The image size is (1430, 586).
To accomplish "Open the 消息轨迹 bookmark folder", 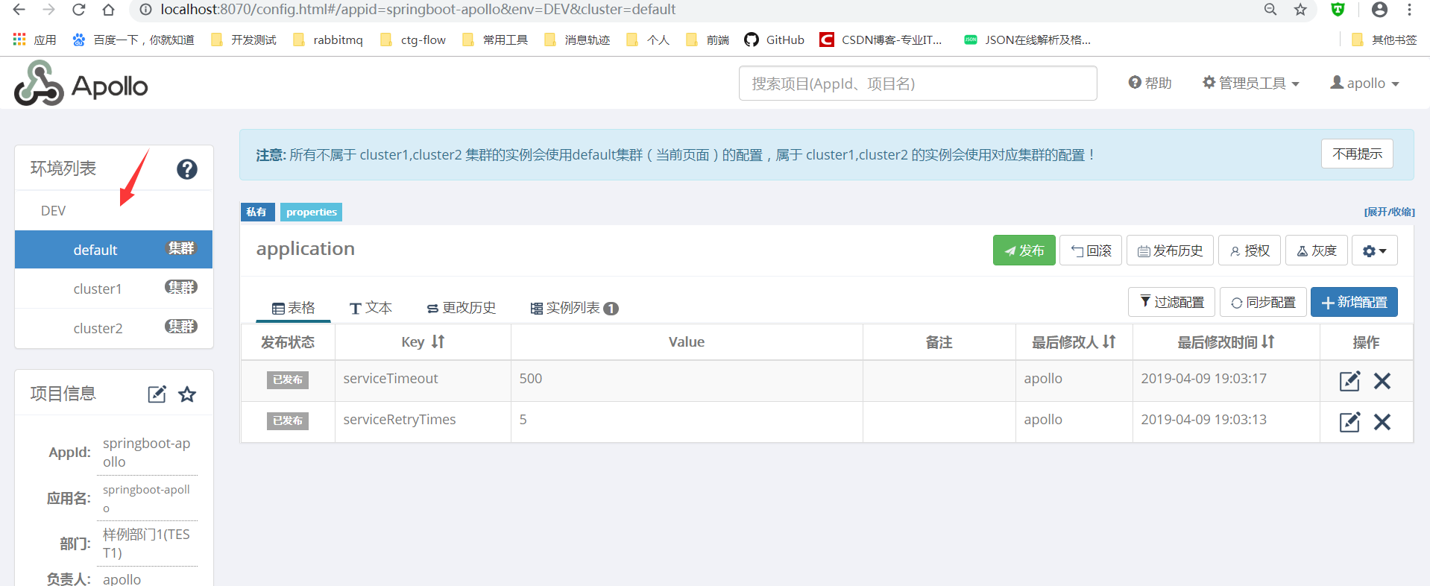I will tap(577, 40).
